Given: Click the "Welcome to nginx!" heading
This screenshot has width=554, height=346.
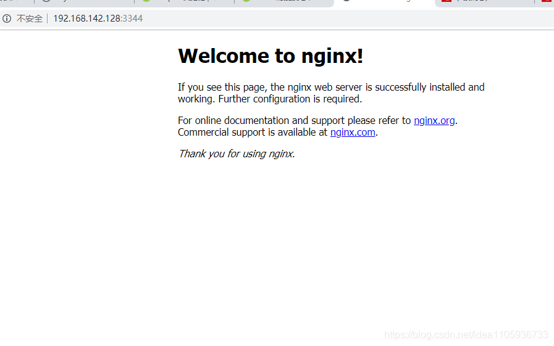Looking at the screenshot, I should tap(271, 56).
